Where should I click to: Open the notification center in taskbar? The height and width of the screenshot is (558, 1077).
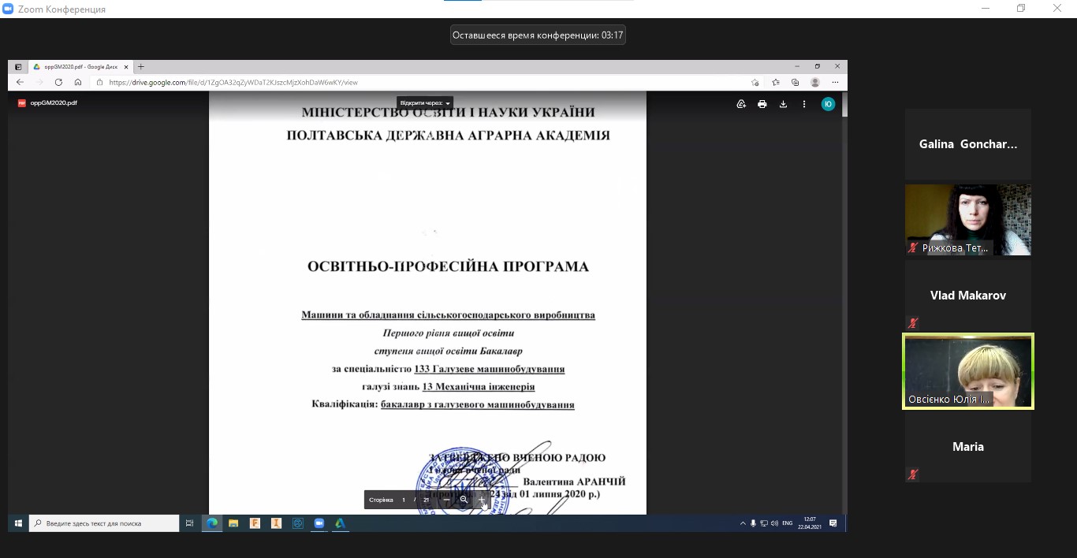833,523
